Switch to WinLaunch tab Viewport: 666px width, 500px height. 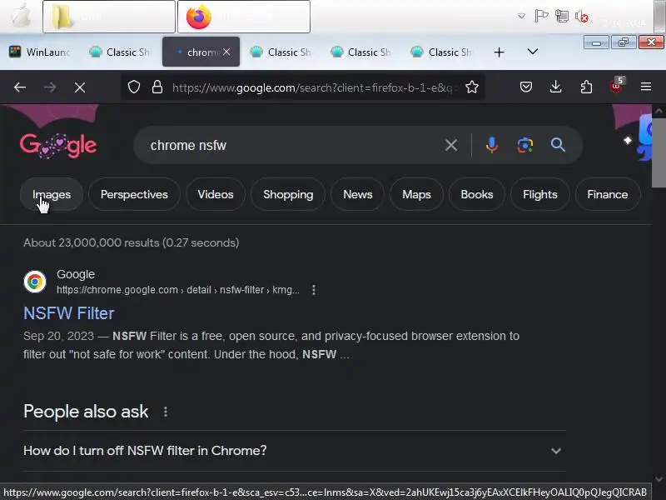pos(39,52)
